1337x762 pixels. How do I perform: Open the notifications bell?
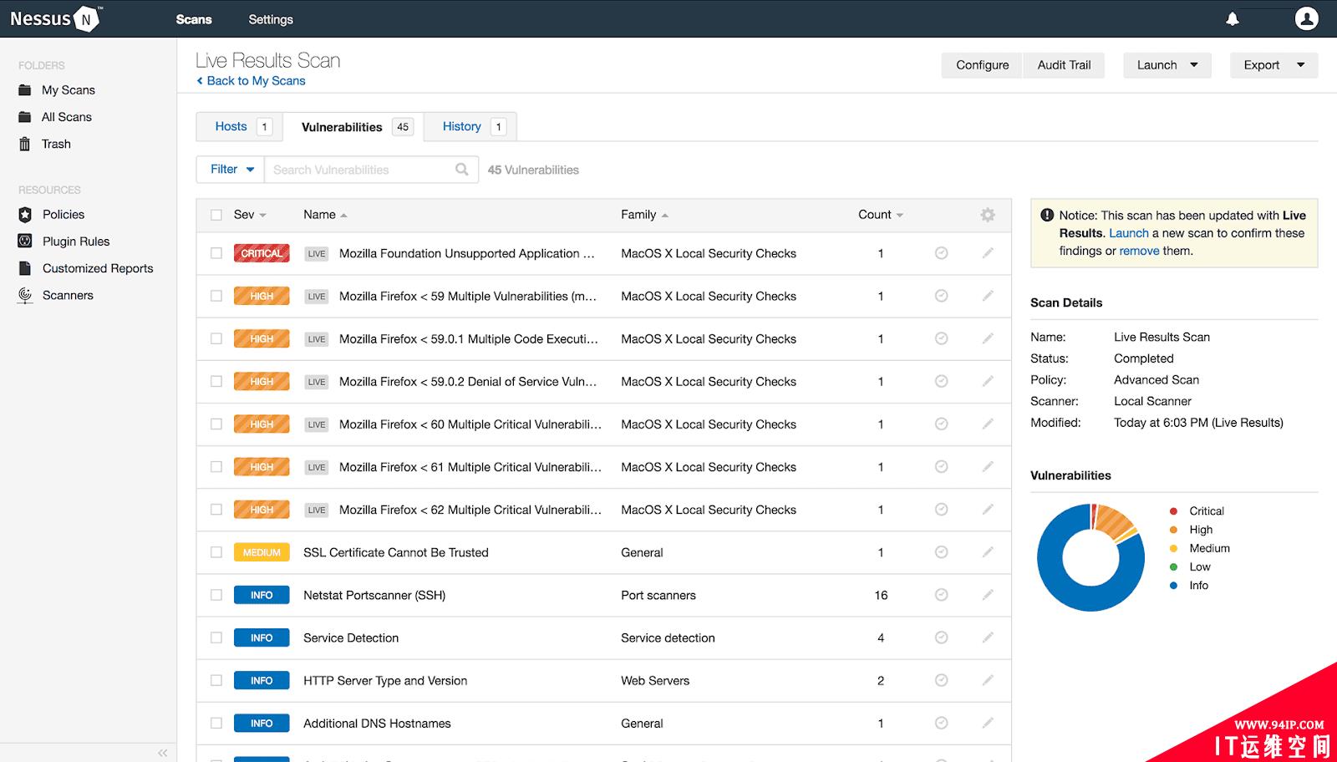pyautogui.click(x=1233, y=18)
